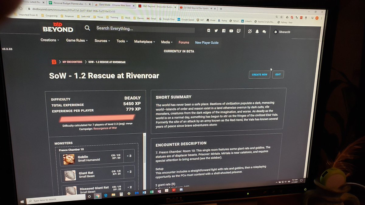365x205 pixels.
Task: Click the red B breadcrumb home icon
Action: tap(54, 62)
